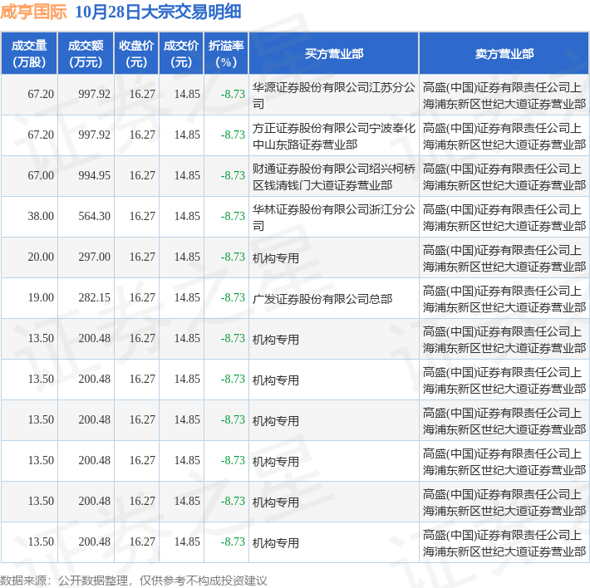Click -8.73 discount rate in 282.15 row

[233, 297]
